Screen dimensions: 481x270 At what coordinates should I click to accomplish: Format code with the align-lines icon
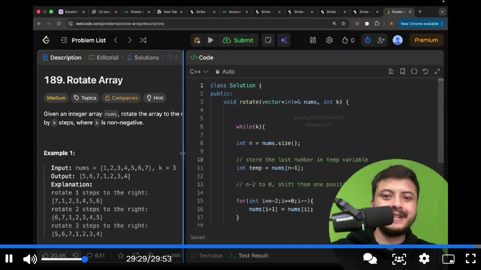pyautogui.click(x=391, y=72)
